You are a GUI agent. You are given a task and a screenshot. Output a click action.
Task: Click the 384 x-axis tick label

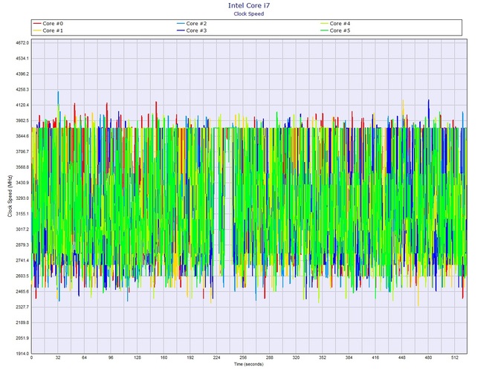click(349, 357)
